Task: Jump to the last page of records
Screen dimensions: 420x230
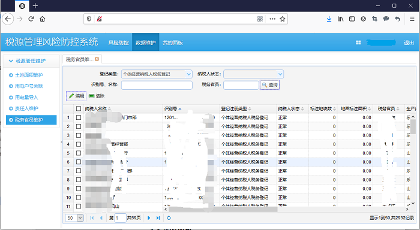Action: point(158,218)
